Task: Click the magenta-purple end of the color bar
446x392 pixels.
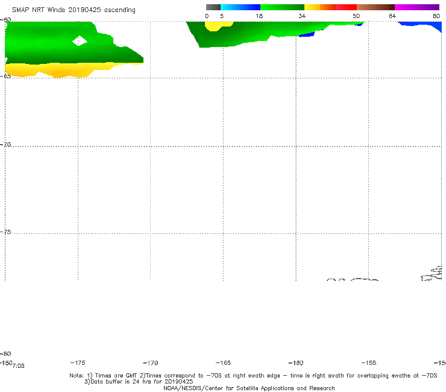Action: point(417,7)
